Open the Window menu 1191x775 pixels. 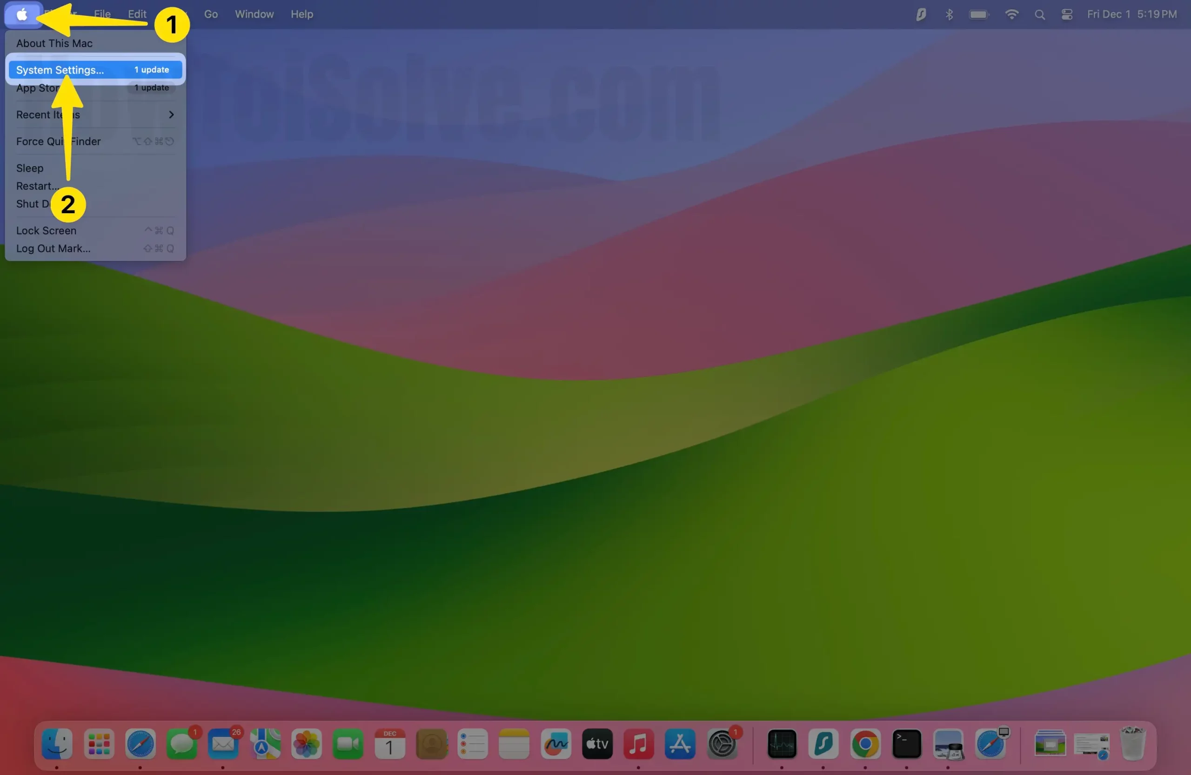[254, 14]
